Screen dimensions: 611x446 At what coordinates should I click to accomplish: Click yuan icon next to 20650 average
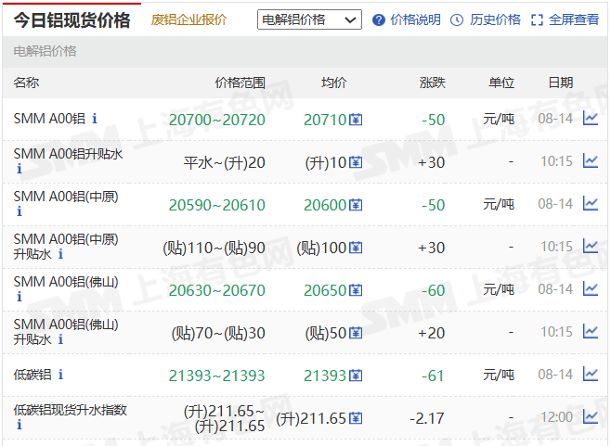click(356, 290)
